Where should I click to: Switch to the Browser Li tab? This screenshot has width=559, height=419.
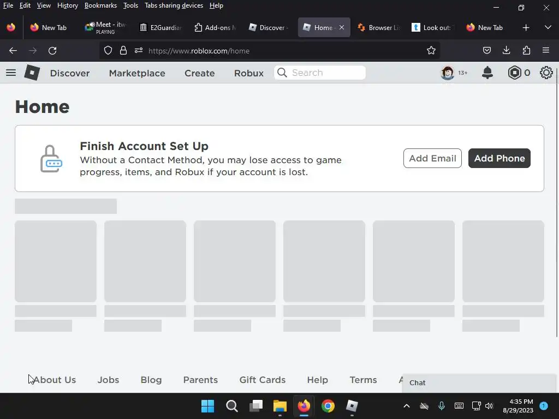[379, 27]
